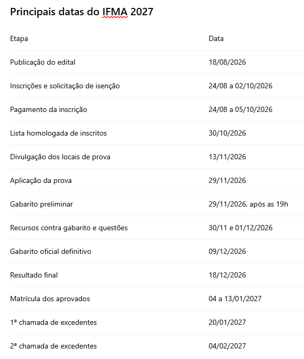The image size is (304, 359).
Task: Click the 29/11/2026, após as 19h cell
Action: (248, 204)
